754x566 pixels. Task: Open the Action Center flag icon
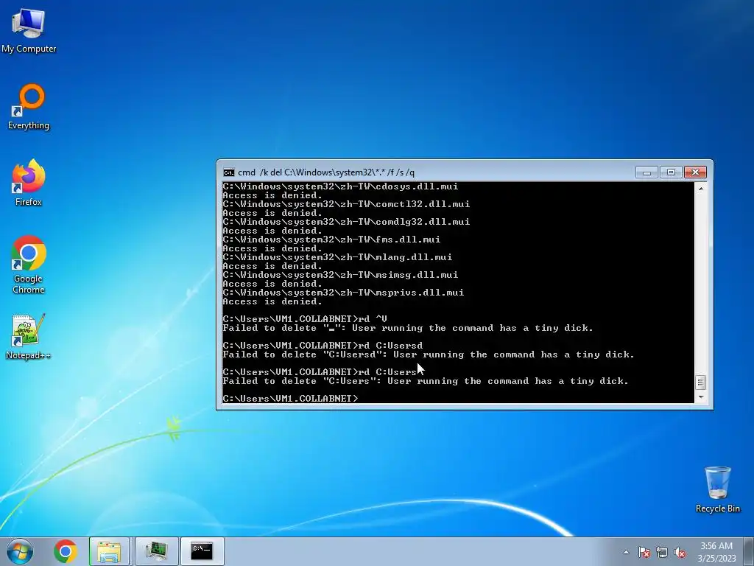point(644,552)
